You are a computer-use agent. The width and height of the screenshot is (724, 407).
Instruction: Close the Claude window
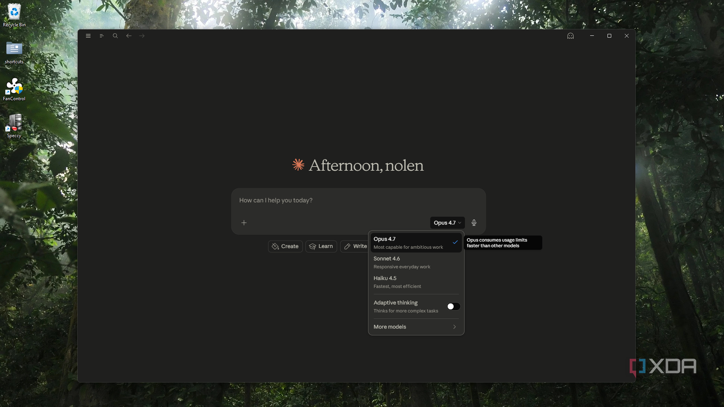627,36
